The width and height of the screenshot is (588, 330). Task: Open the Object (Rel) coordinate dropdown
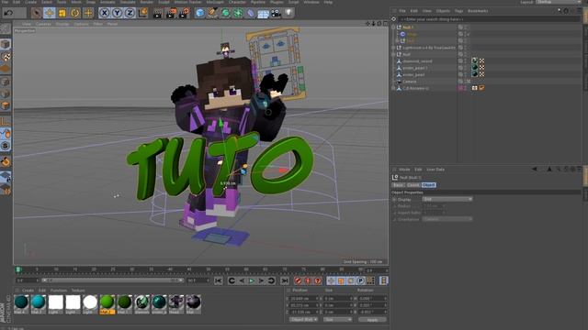(303, 320)
